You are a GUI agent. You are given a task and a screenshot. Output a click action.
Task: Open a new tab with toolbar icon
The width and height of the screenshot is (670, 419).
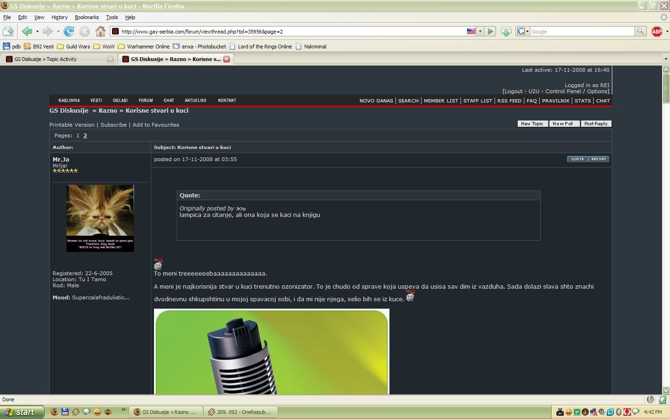coord(8,31)
